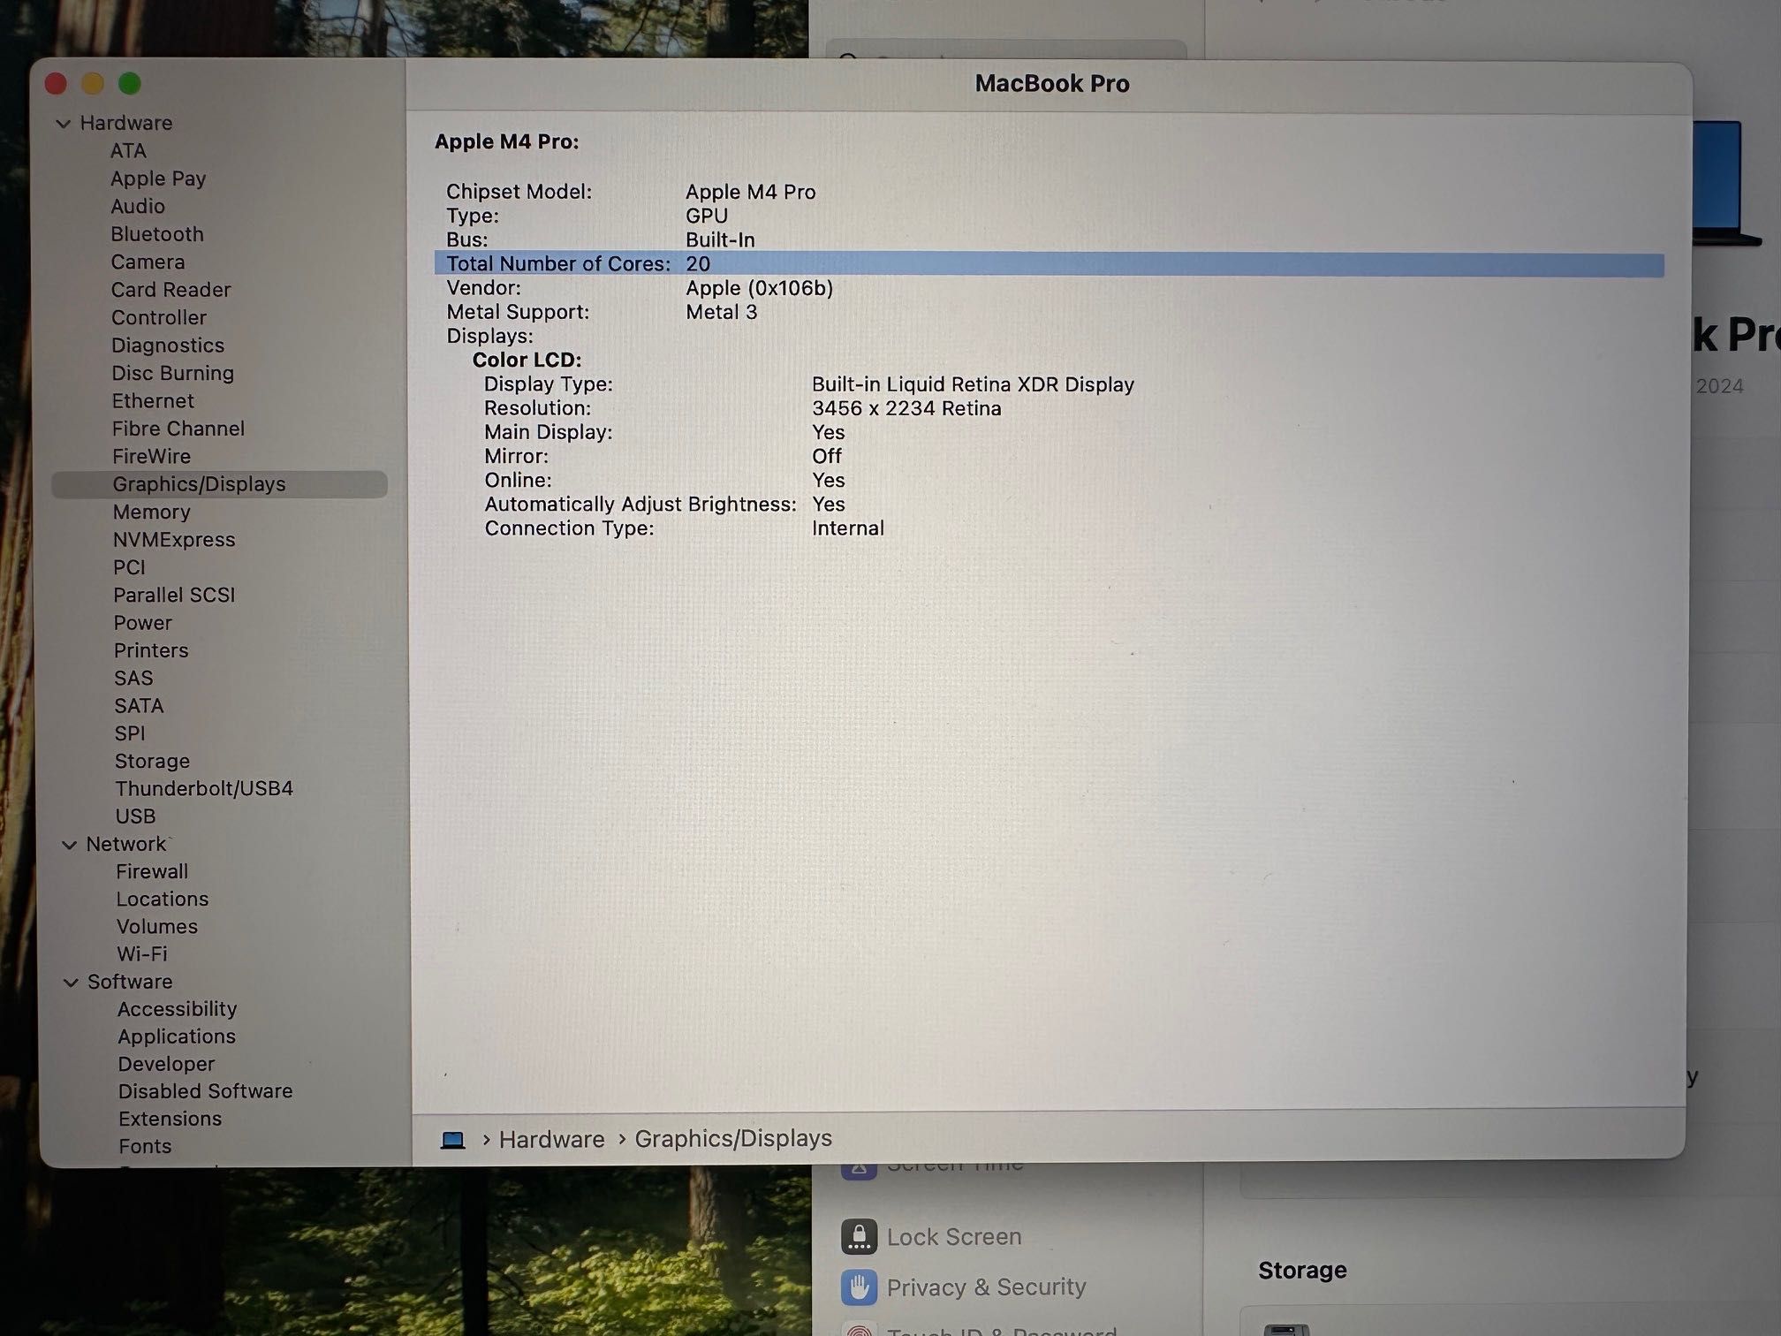Click Hardware in the path bar

coord(552,1140)
